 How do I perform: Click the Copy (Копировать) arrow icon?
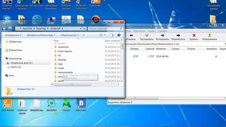162,35
